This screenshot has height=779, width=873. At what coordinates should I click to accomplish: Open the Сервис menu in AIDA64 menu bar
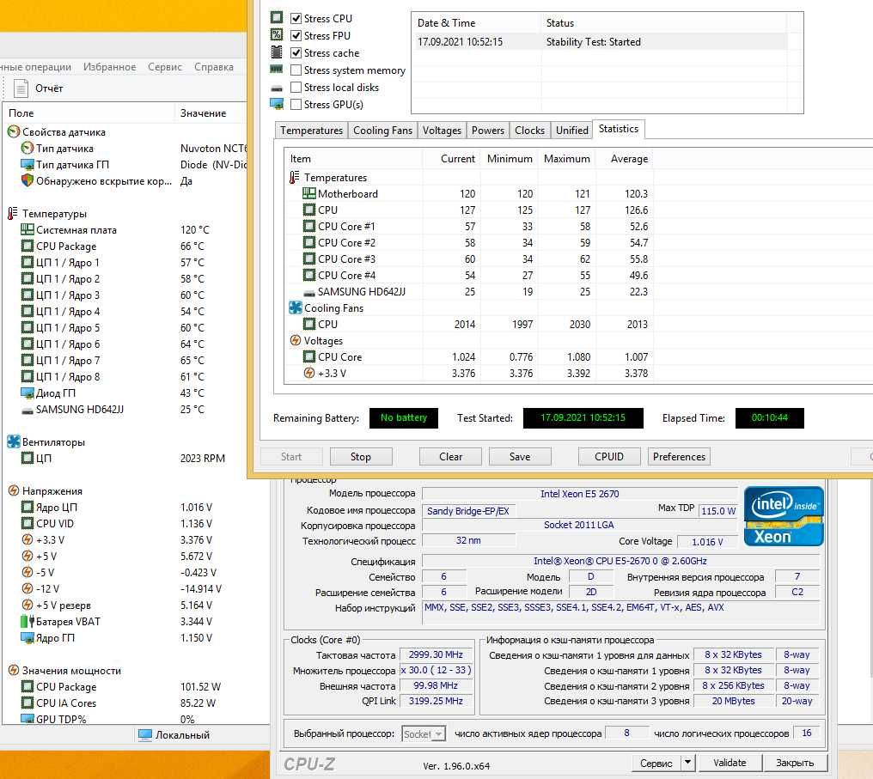click(165, 67)
